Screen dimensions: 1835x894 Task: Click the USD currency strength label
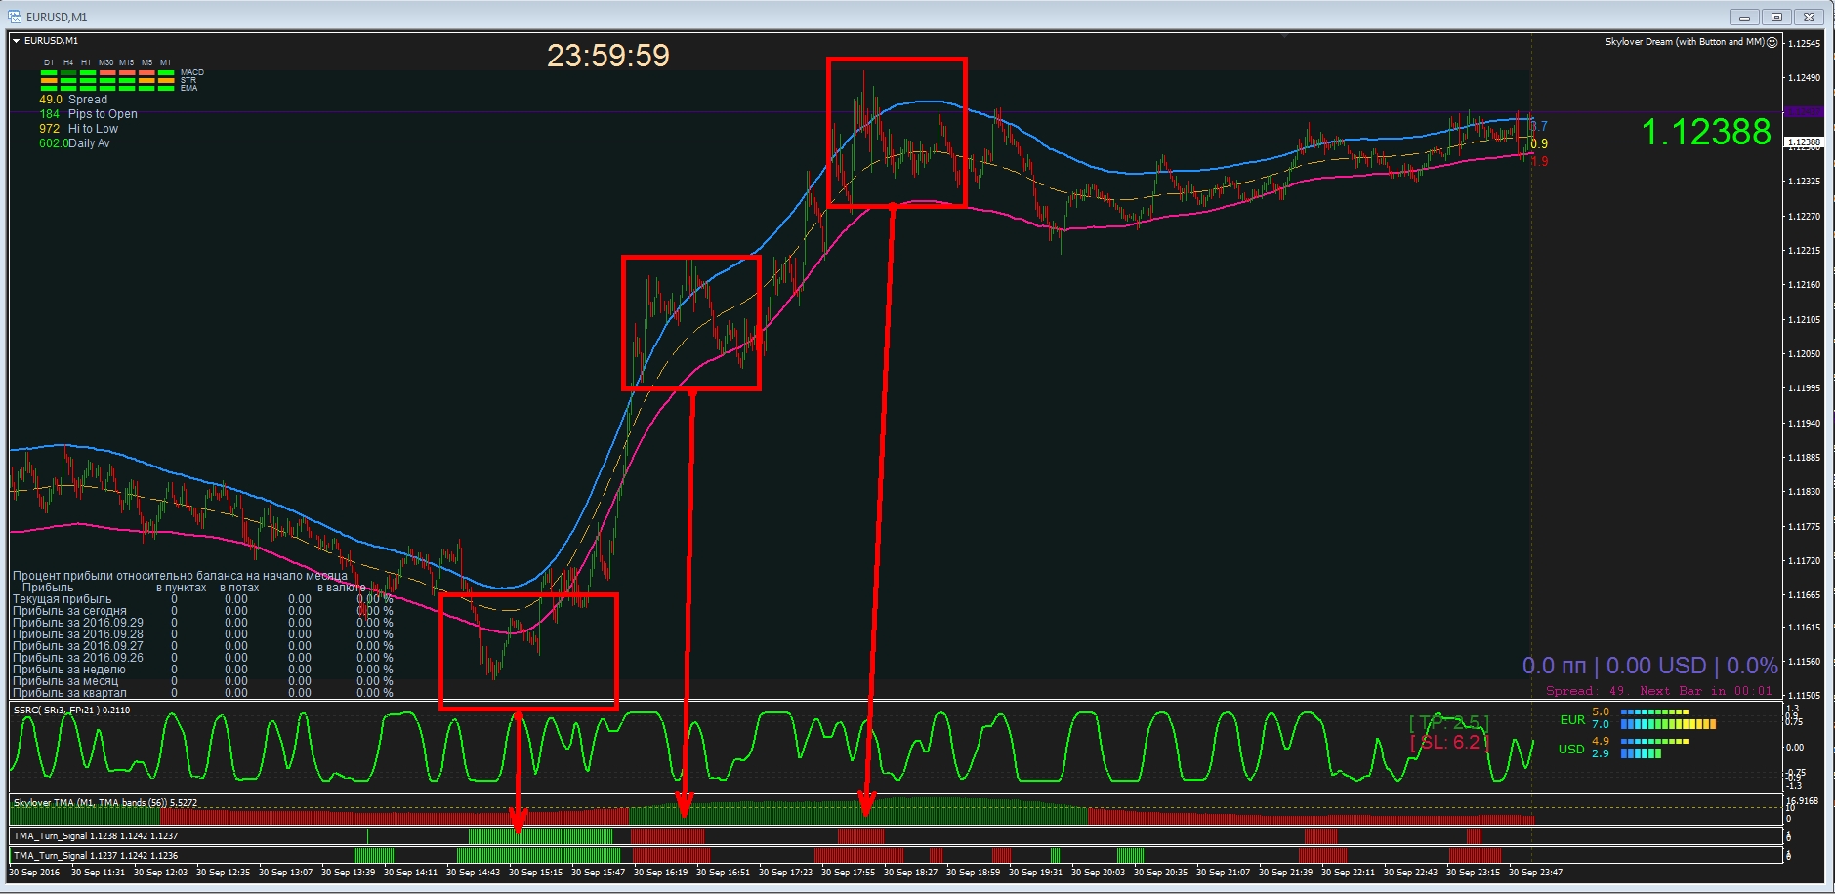pos(1571,750)
